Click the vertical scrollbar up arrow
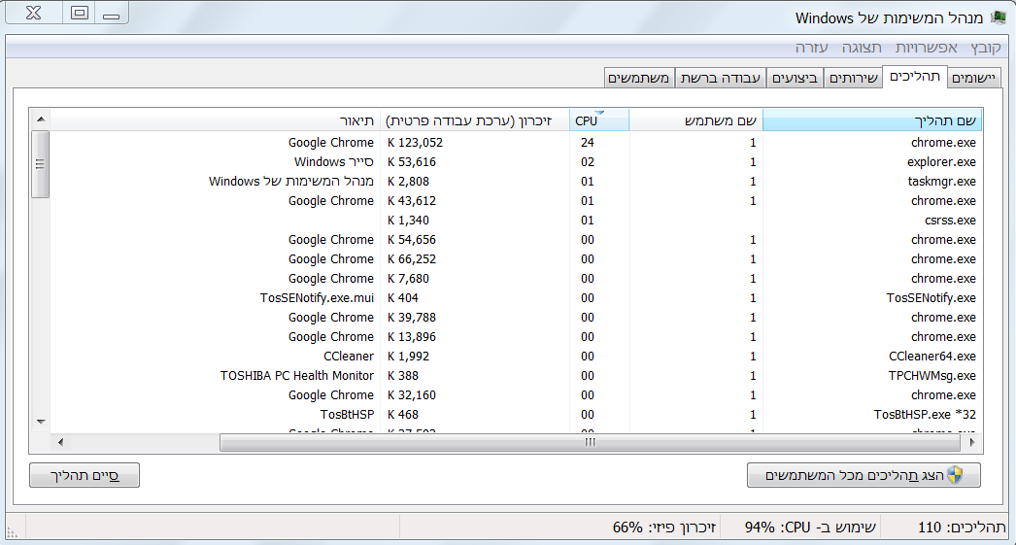The height and width of the screenshot is (545, 1016). (40, 119)
